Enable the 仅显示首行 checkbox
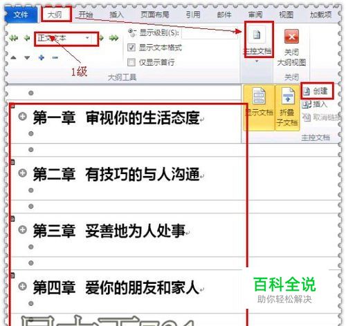 point(131,62)
